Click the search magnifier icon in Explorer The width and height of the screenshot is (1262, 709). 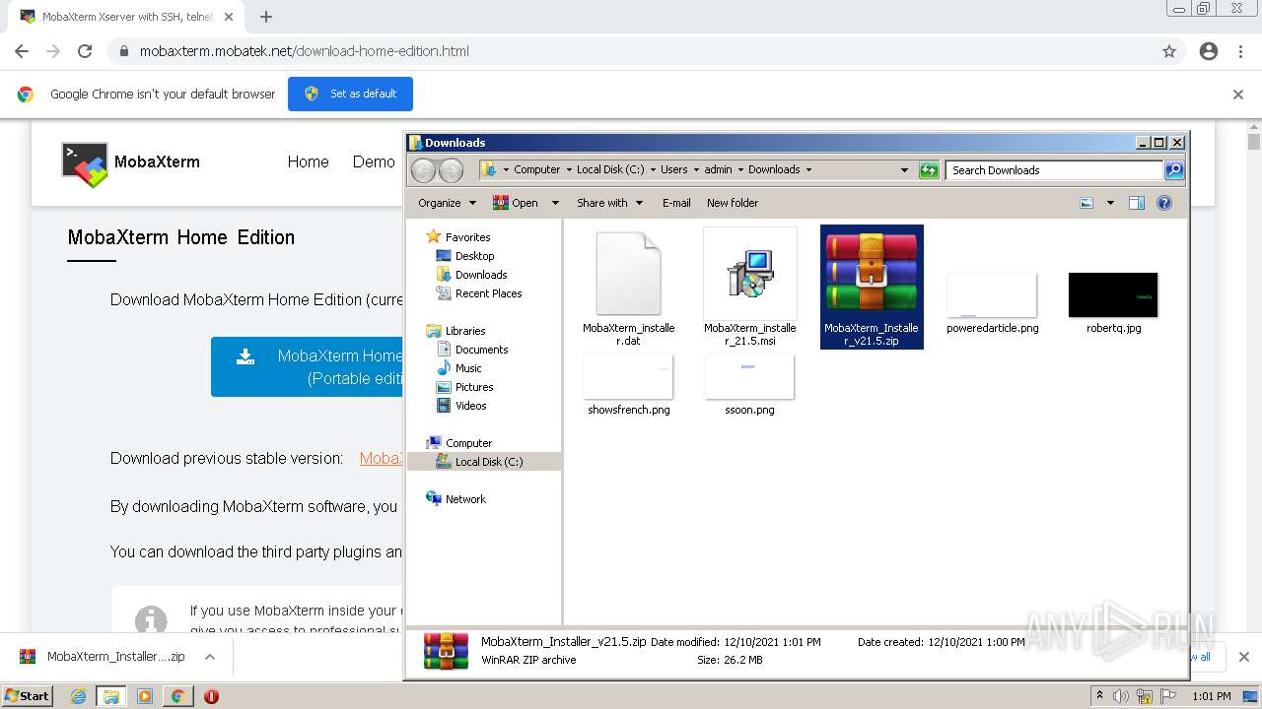coord(1174,170)
